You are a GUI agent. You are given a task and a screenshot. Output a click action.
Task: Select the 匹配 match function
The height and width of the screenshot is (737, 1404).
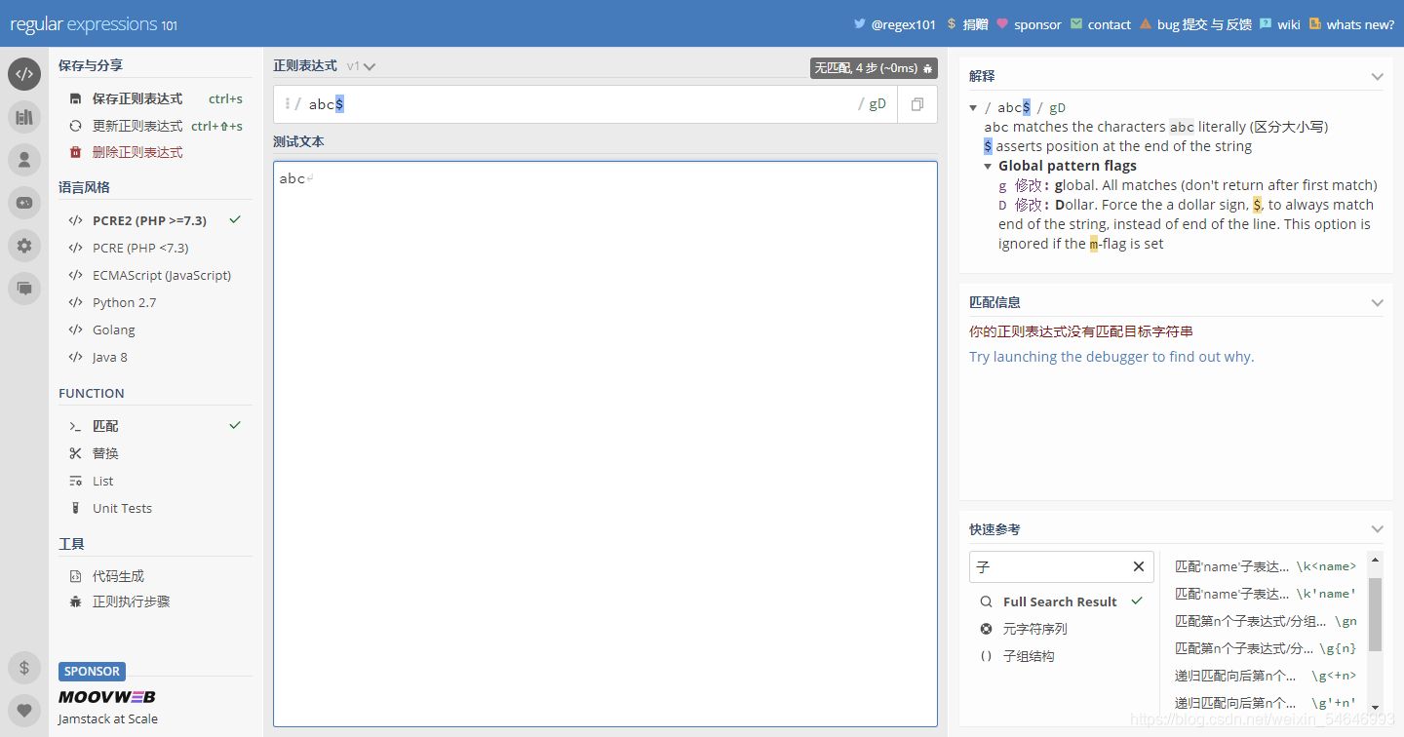tap(155, 426)
